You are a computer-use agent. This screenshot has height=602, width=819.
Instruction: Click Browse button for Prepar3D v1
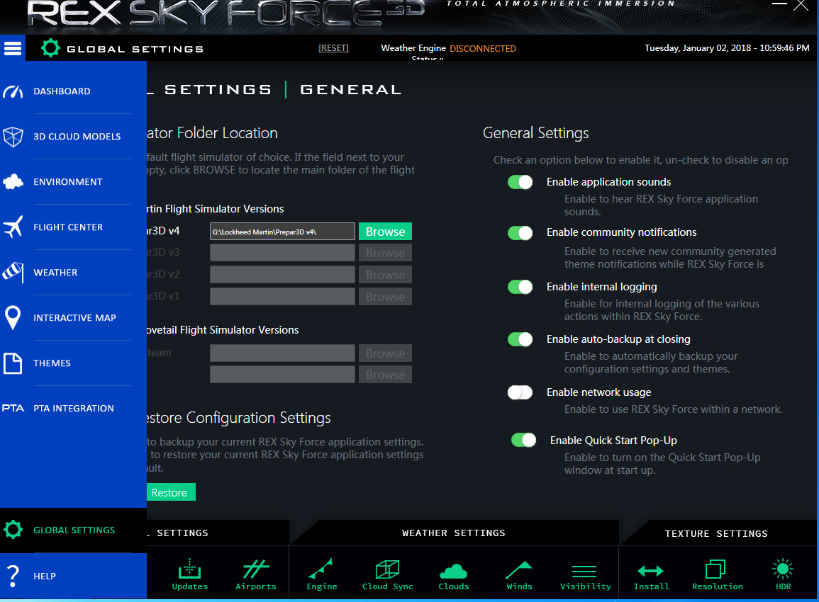(385, 297)
